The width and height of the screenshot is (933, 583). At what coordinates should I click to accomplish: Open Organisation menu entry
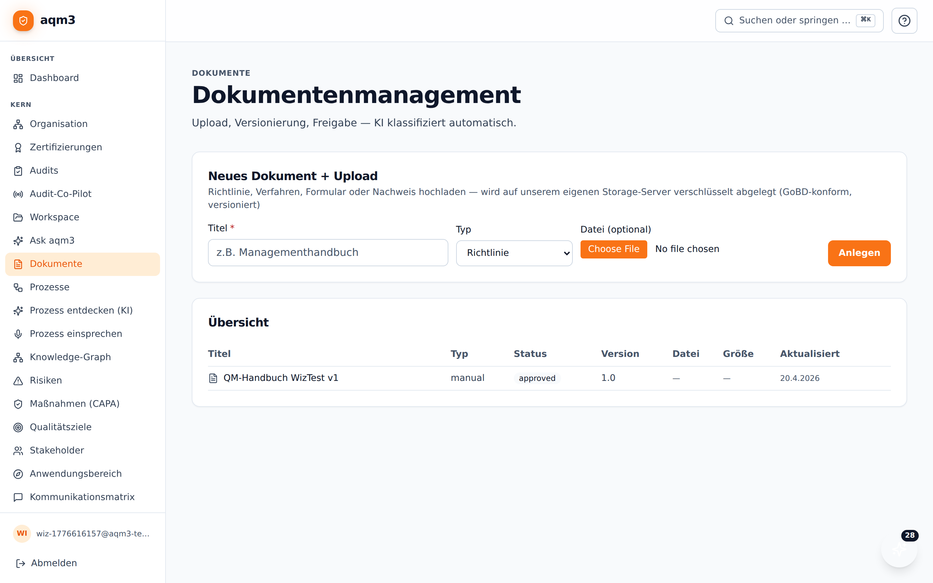pyautogui.click(x=83, y=124)
